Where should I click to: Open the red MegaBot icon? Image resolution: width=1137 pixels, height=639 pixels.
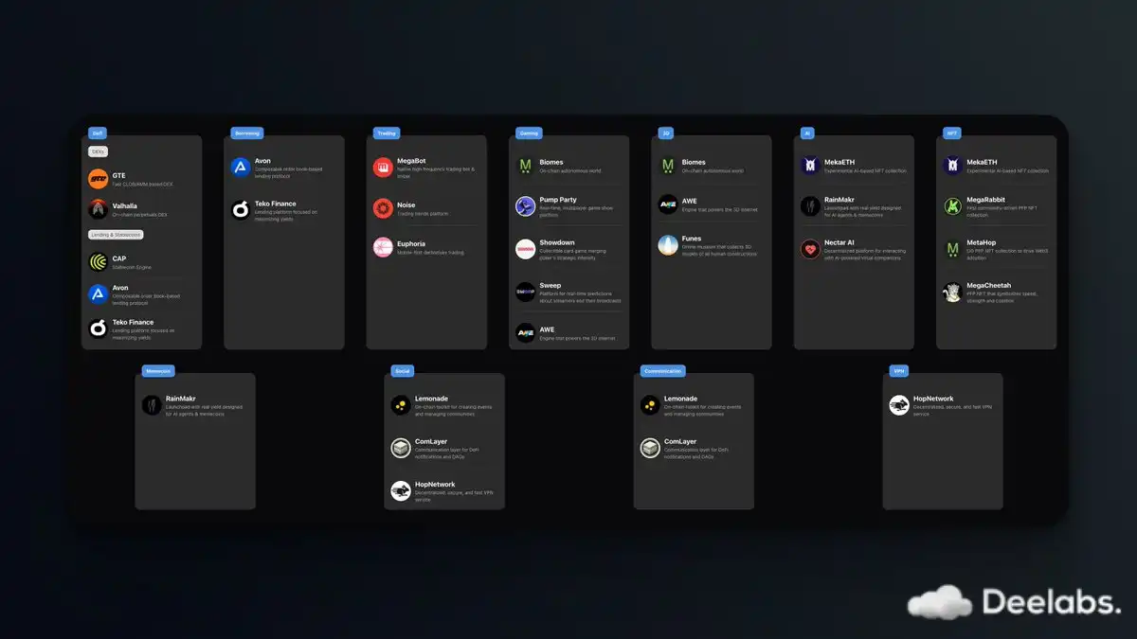point(383,167)
